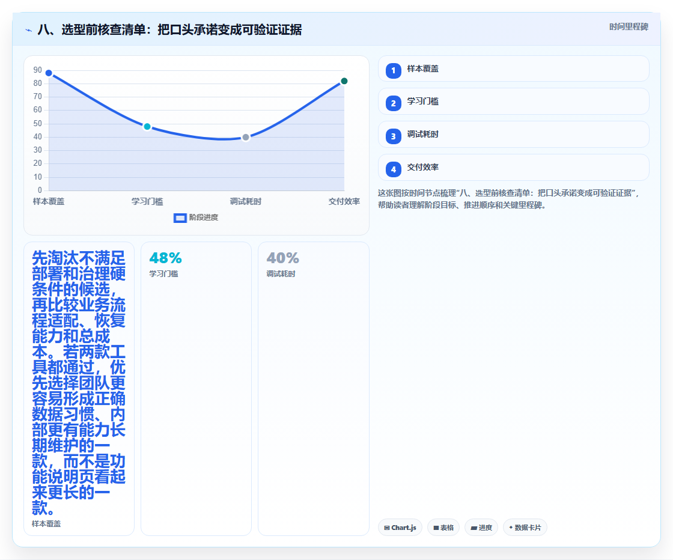
Task: Click the number 4 step badge
Action: (393, 169)
